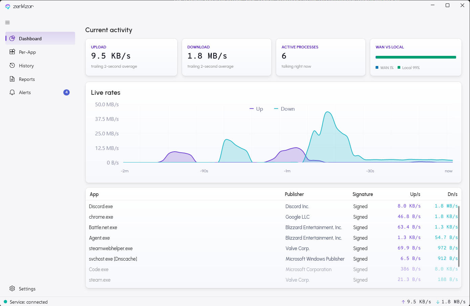Screen dimensions: 470x306
Task: Click Discord.exe upload rate 8.0 KB/s
Action: coord(409,206)
